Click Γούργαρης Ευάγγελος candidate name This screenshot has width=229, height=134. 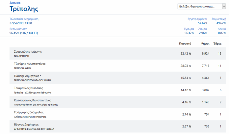[29, 112]
